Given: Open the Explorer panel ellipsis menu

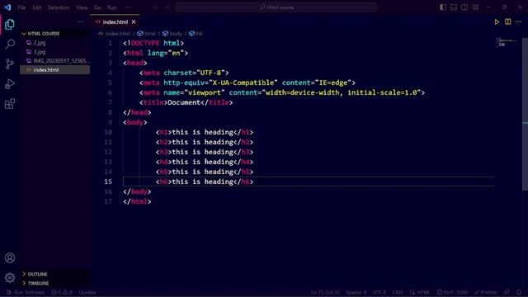Looking at the screenshot, I should [81, 22].
